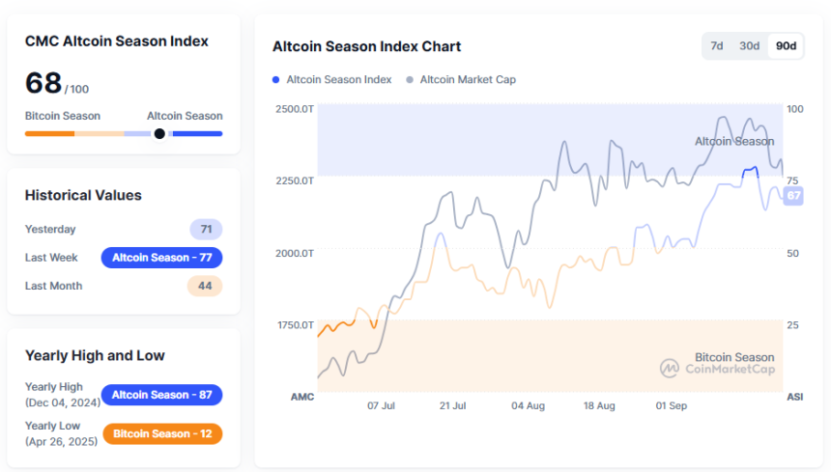The image size is (831, 472).
Task: Select the 90d time range tab
Action: (787, 46)
